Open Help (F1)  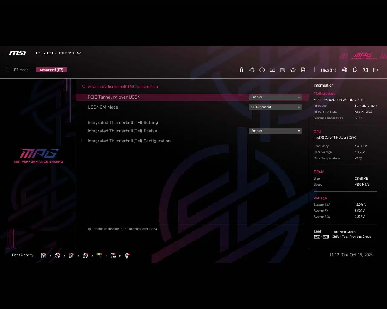coord(329,70)
